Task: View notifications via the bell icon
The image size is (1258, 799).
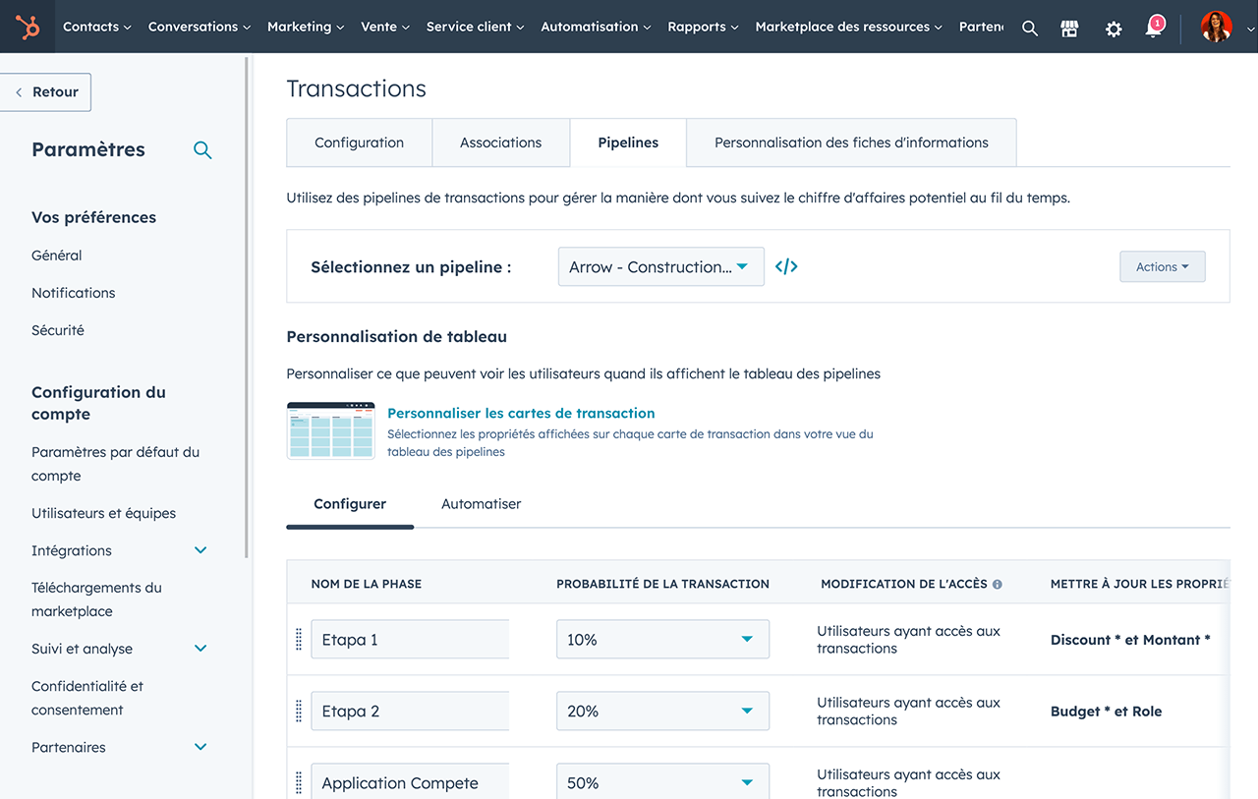Action: click(1154, 28)
